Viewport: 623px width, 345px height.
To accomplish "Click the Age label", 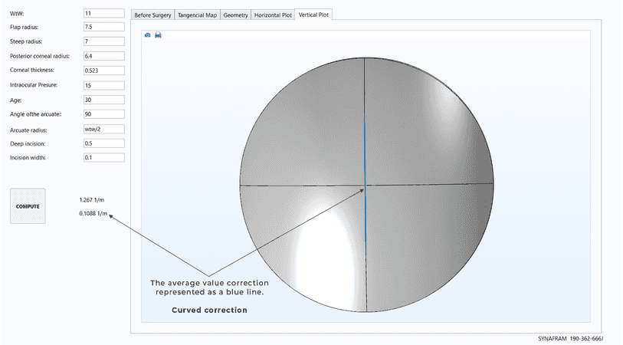I will 16,100.
